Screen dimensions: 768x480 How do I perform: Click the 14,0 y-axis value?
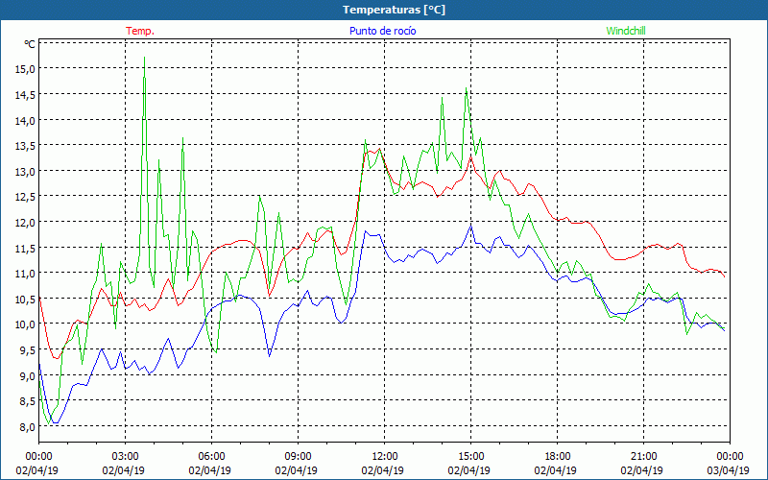[x=26, y=121]
